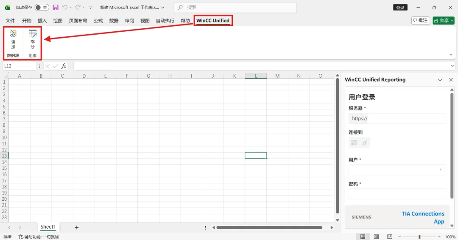Switch to Page Break Preview icon

(390, 237)
